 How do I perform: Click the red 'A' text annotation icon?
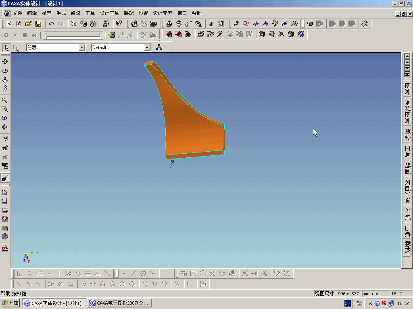pos(5,248)
